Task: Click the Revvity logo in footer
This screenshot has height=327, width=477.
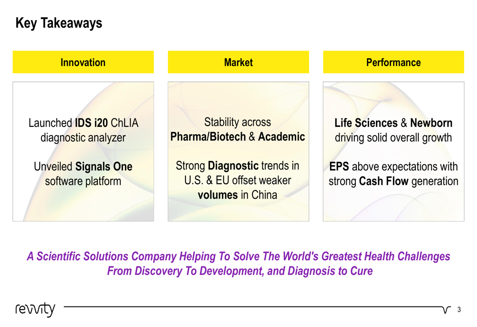Action: coord(35,310)
